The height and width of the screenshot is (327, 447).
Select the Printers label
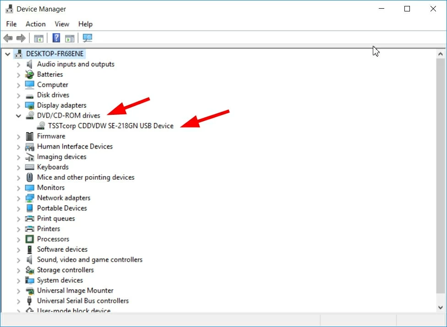point(49,229)
